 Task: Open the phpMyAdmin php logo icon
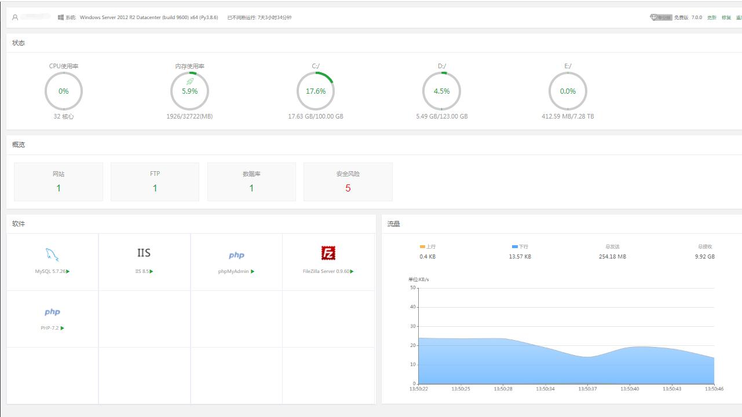click(236, 255)
